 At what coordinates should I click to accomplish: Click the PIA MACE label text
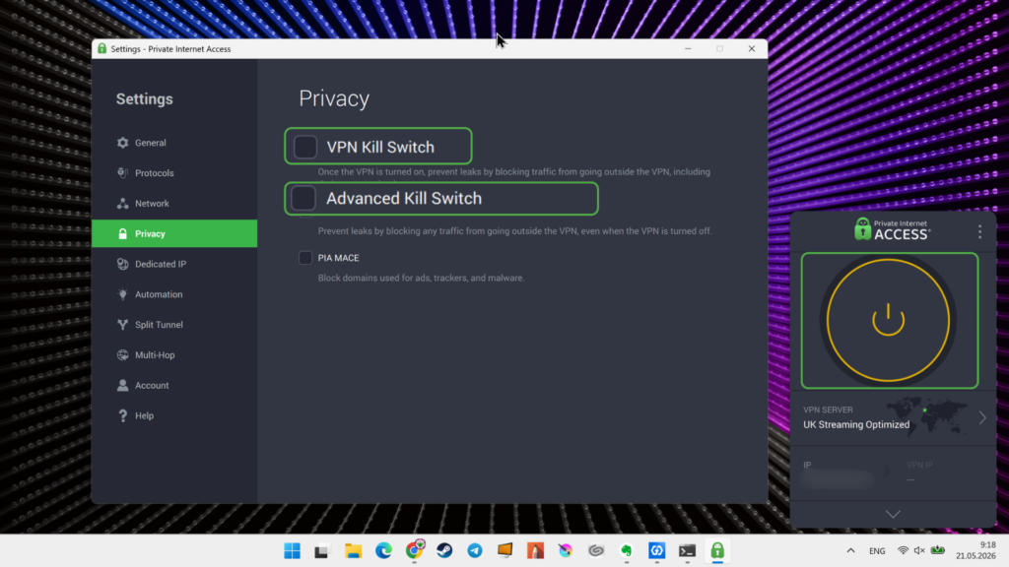[339, 258]
